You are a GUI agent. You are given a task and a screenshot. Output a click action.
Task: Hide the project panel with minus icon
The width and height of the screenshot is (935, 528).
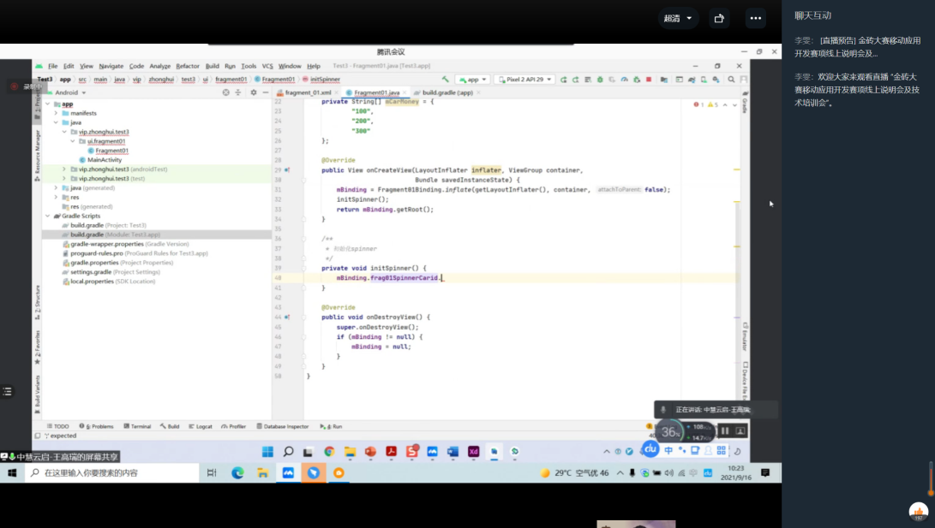266,93
